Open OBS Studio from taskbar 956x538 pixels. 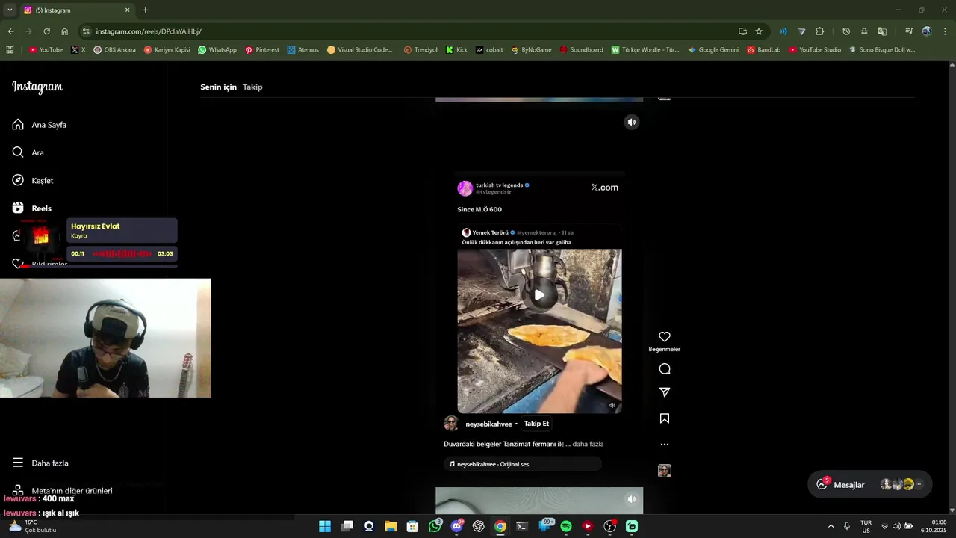[610, 526]
